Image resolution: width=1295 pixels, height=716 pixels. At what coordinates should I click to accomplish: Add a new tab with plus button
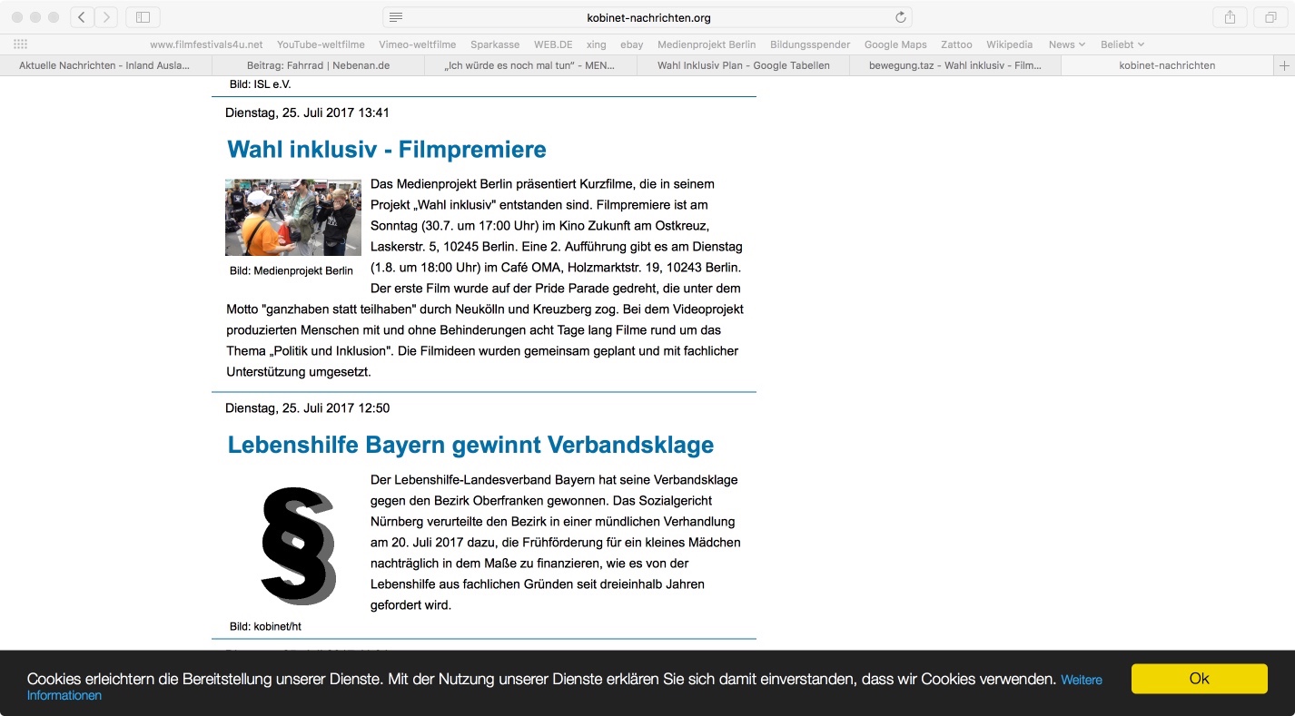[x=1284, y=65]
